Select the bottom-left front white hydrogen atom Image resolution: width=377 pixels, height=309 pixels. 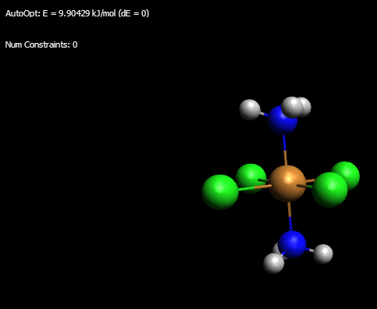(274, 263)
